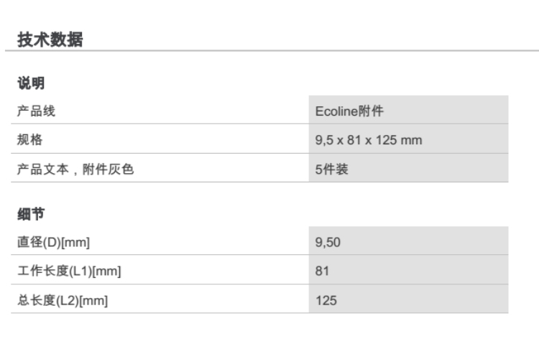Click the 细节 subsection heading
Screen dimensions: 539x354
31,214
